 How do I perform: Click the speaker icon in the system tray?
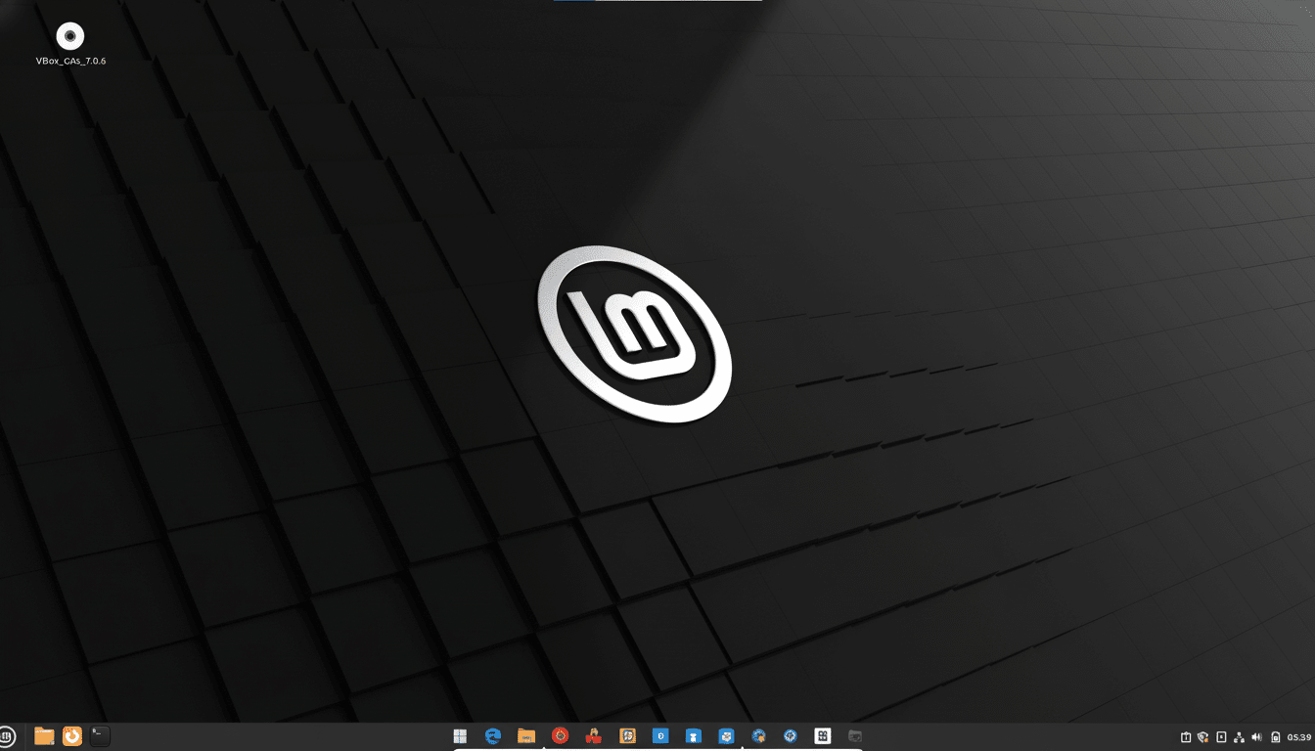(1256, 736)
